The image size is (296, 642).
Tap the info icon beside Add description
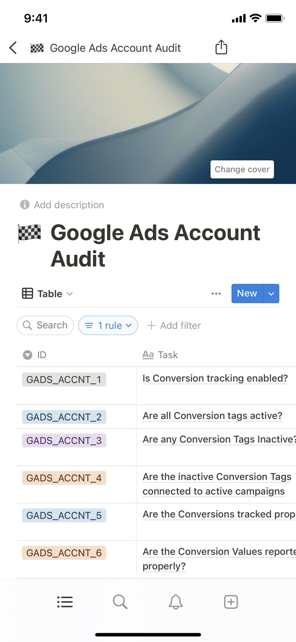pos(25,205)
